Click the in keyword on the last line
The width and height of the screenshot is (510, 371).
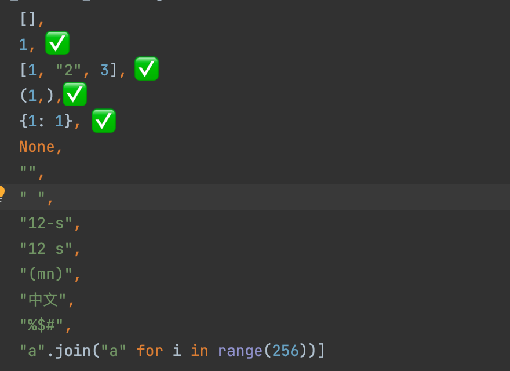pos(200,351)
